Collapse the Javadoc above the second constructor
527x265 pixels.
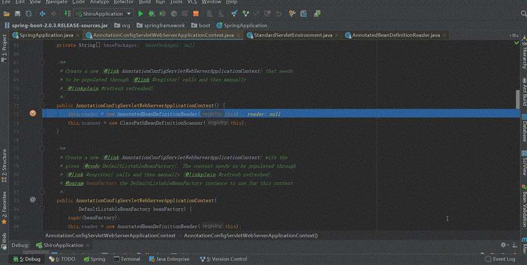tap(42, 149)
